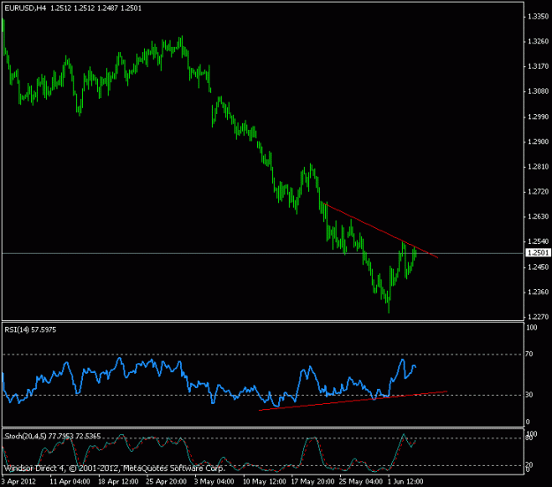
Task: Click the RSI 70 level label
Action: click(529, 354)
